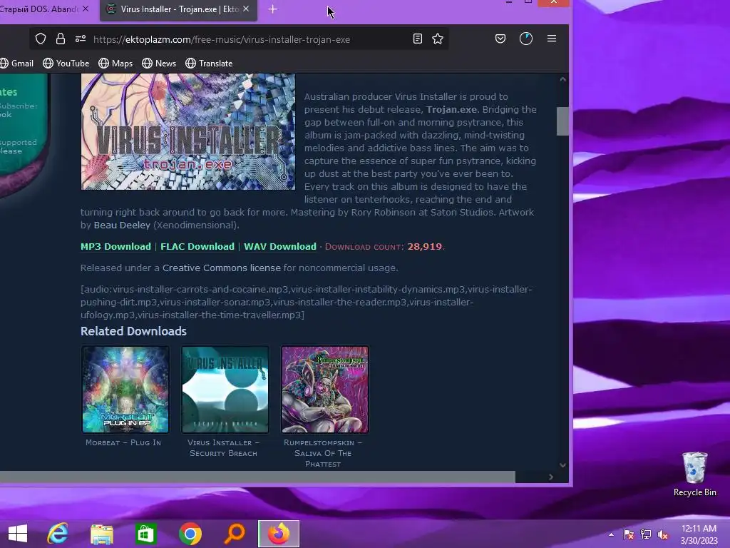Open a new tab with plus button
This screenshot has height=548, width=730.
point(273,9)
